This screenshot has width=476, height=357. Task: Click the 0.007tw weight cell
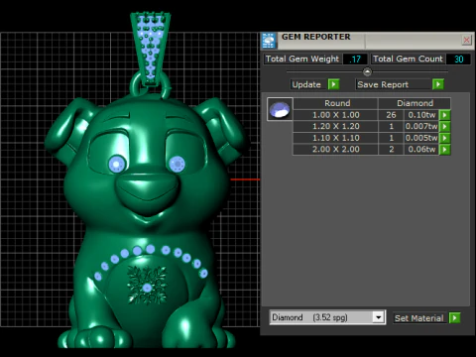click(x=421, y=126)
